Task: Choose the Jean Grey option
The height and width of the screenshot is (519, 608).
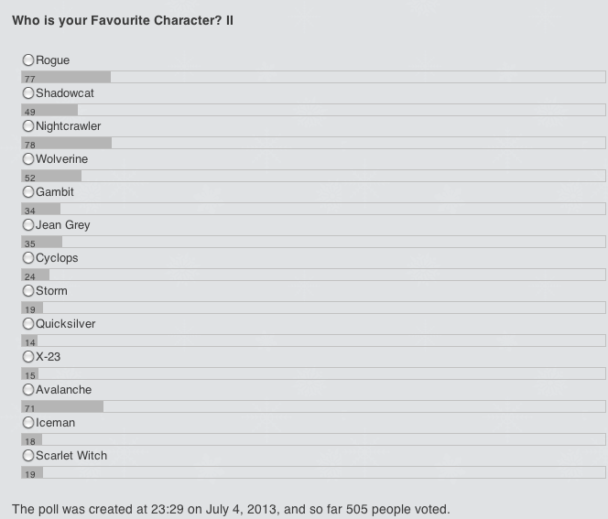Action: 28,225
